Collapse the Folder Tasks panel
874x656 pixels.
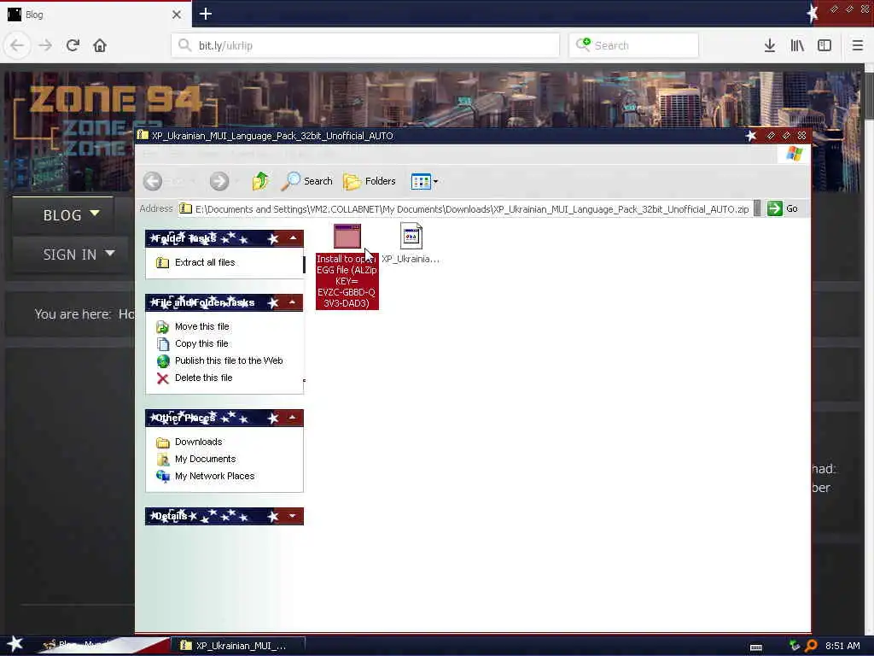click(x=293, y=238)
